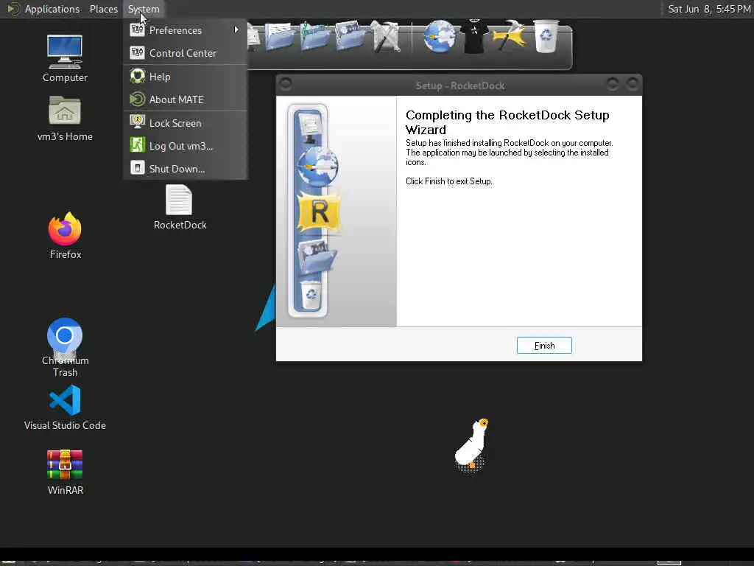Click the documents folder in RocketDock bar
This screenshot has height=566, width=754.
tap(279, 36)
